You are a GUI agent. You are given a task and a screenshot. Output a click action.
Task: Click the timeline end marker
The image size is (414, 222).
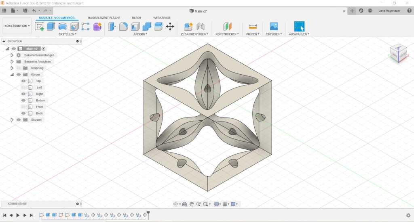[x=148, y=215]
